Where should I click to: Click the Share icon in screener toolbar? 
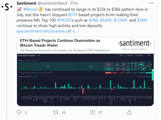121,55
